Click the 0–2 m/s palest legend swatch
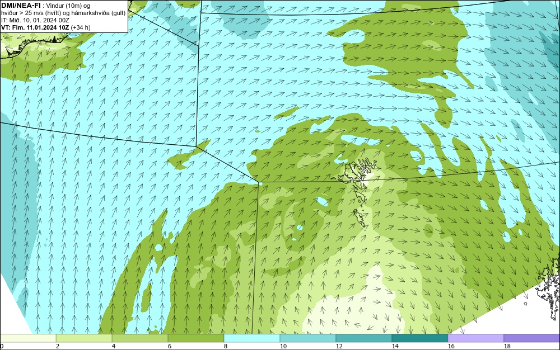 click(28, 338)
